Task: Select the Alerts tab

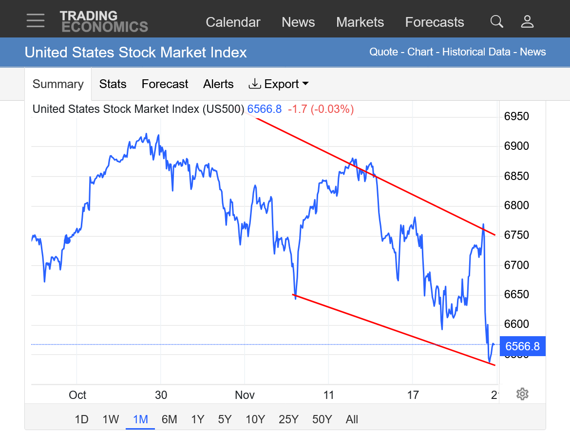Action: pyautogui.click(x=218, y=84)
